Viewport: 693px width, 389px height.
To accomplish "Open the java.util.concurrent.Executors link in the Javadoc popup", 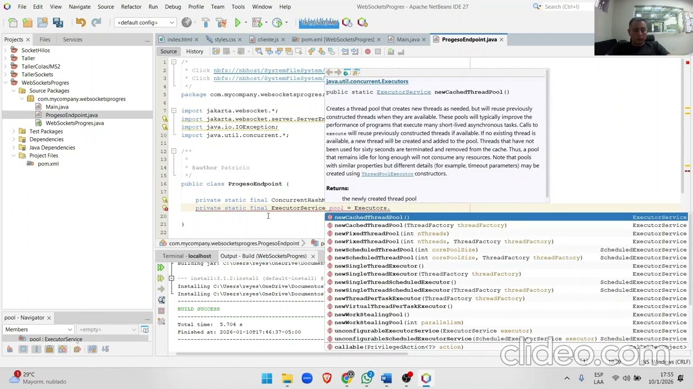I will click(x=367, y=82).
